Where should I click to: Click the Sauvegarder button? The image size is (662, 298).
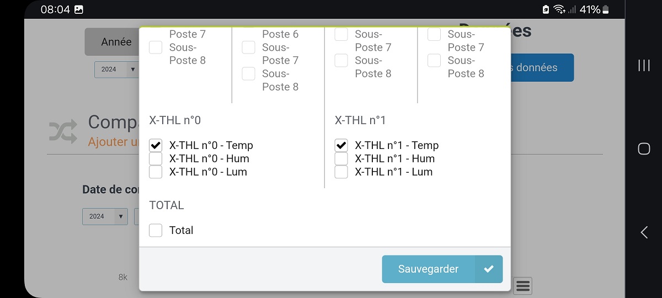pyautogui.click(x=442, y=269)
